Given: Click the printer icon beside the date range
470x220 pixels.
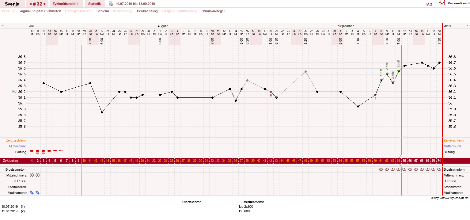Looking at the screenshot, I should click(x=111, y=4).
